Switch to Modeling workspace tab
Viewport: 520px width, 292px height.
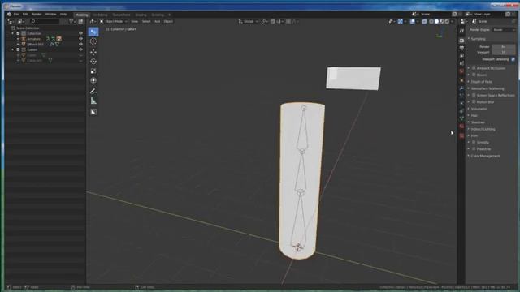pyautogui.click(x=81, y=15)
